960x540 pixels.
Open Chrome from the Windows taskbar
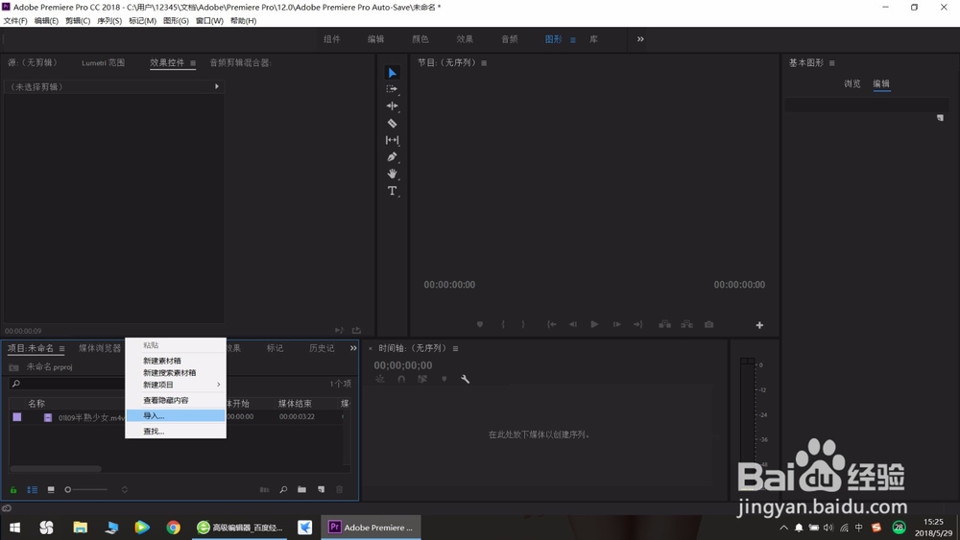click(173, 528)
